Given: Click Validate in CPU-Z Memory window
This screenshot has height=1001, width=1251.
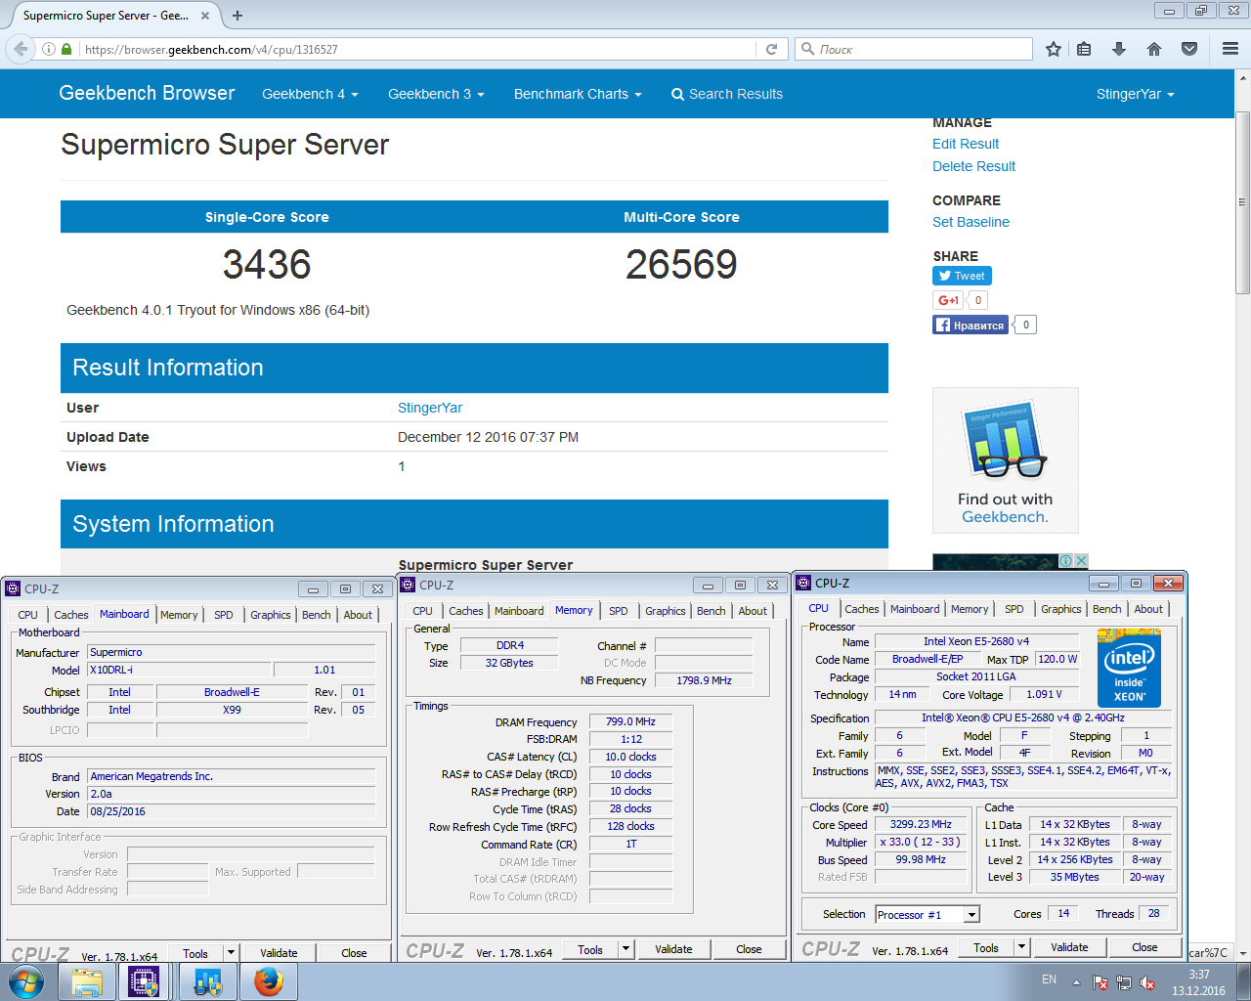Looking at the screenshot, I should coord(673,949).
